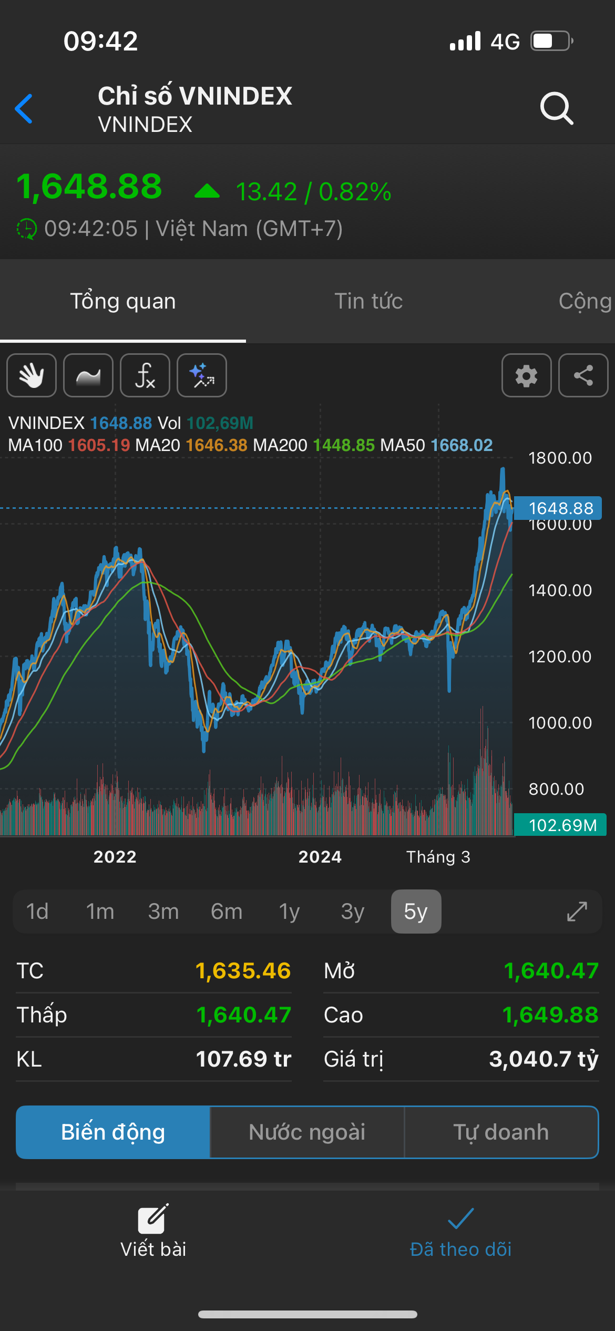The image size is (615, 1331).
Task: Switch to the Tin tức tab
Action: 368,301
